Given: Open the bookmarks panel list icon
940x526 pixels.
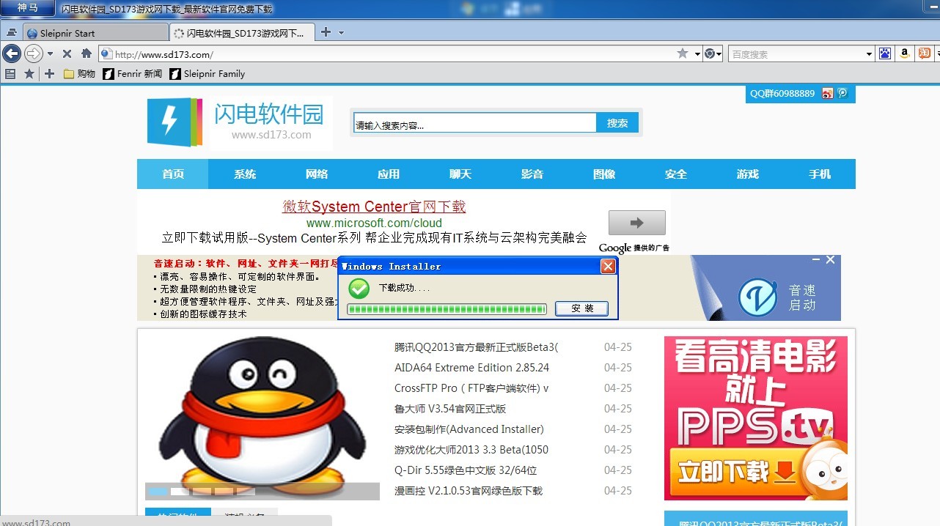Looking at the screenshot, I should tap(10, 74).
